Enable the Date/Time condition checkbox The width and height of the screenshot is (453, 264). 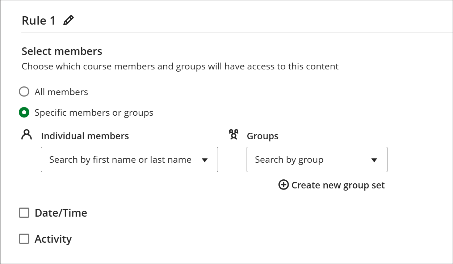(24, 213)
